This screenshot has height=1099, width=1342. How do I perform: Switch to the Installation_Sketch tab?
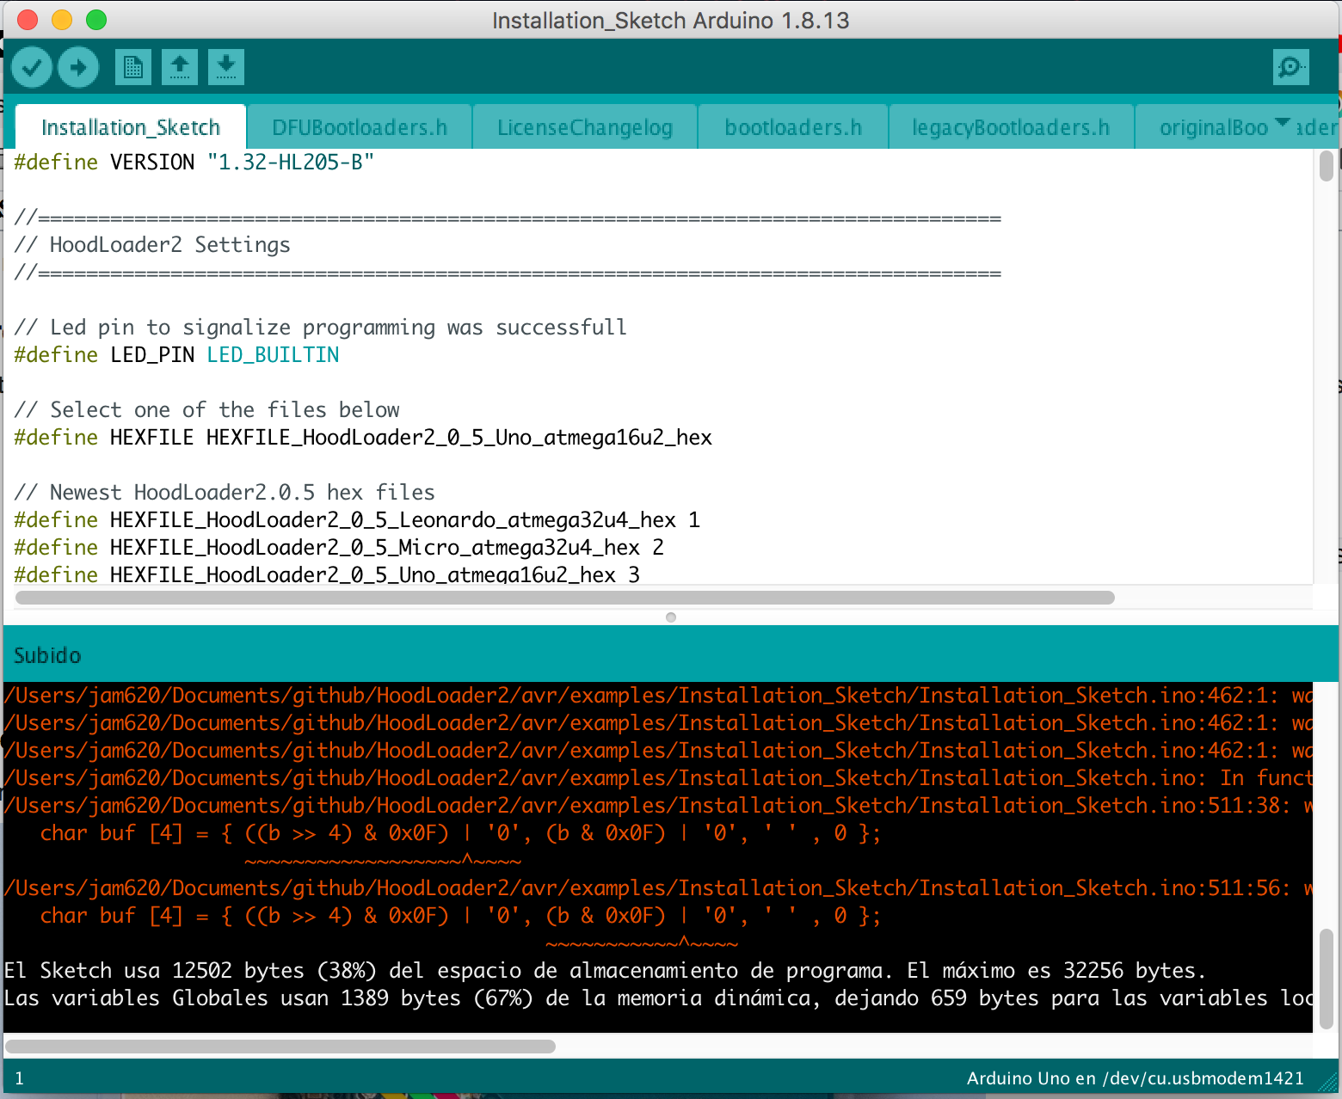click(131, 127)
